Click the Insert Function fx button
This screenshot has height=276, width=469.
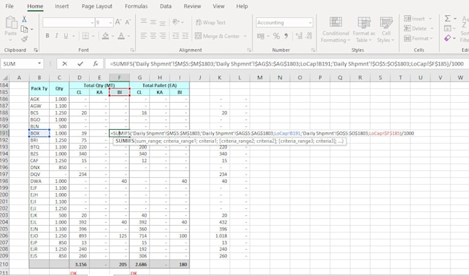pos(95,63)
